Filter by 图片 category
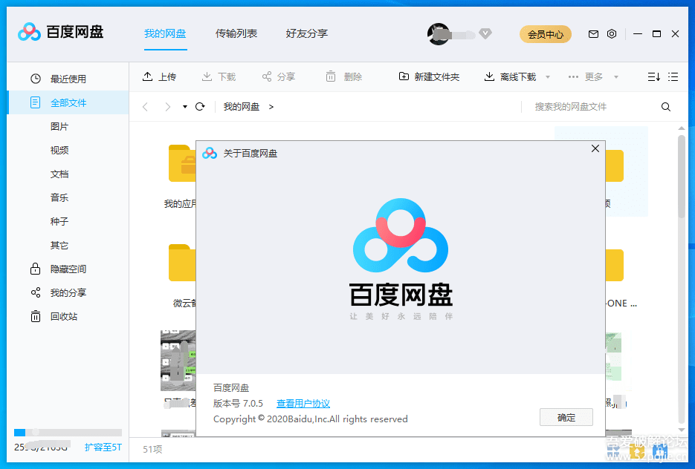Screen dimensions: 695x469 click(59, 127)
